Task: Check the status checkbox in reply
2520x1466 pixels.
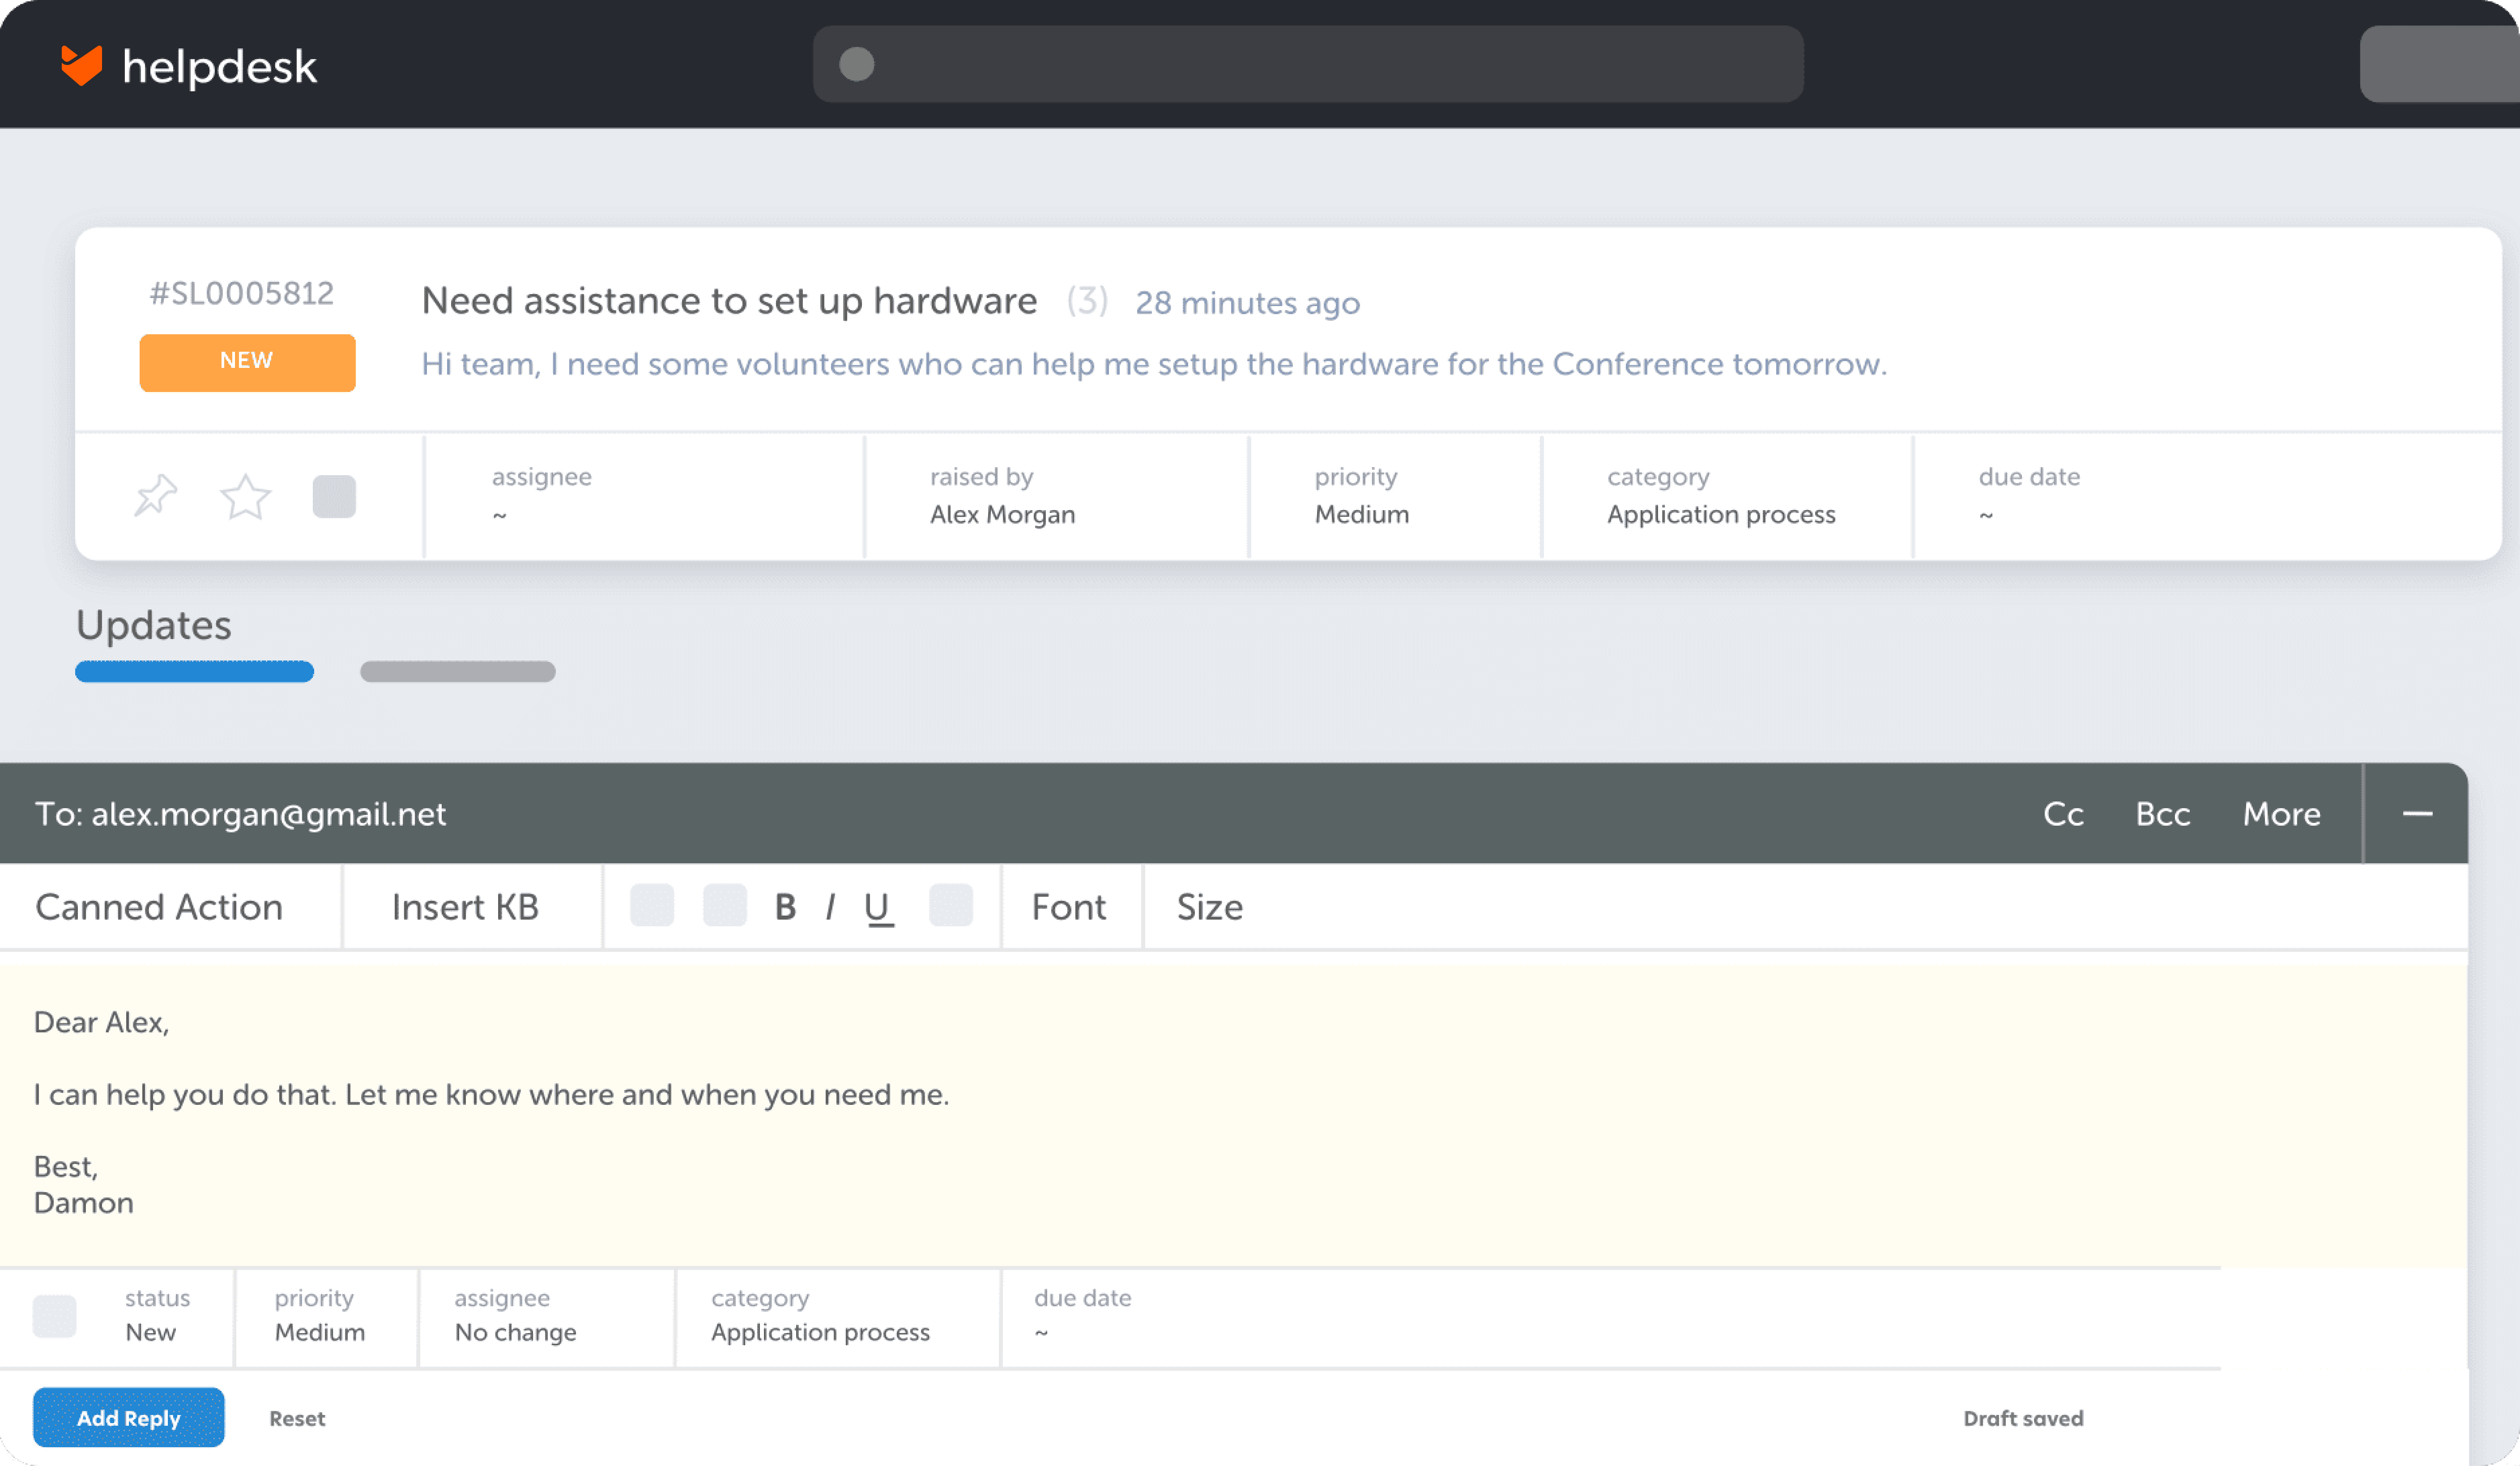Action: (56, 1314)
